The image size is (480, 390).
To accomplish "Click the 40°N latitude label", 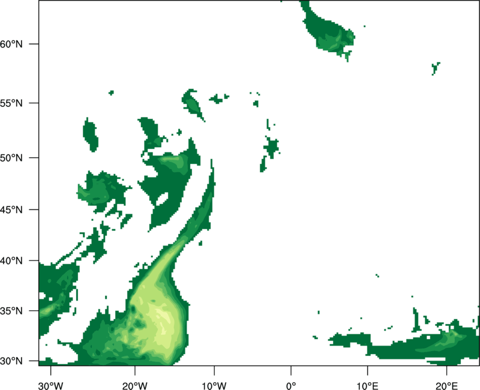I will click(x=11, y=261).
